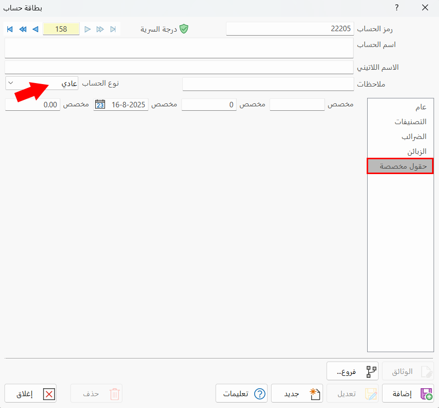439x408 pixels.
Task: Open تعليمات help instructions
Action: (x=241, y=394)
